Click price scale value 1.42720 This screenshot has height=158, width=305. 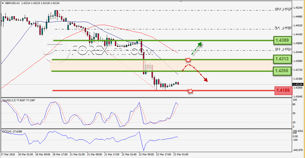click(298, 70)
